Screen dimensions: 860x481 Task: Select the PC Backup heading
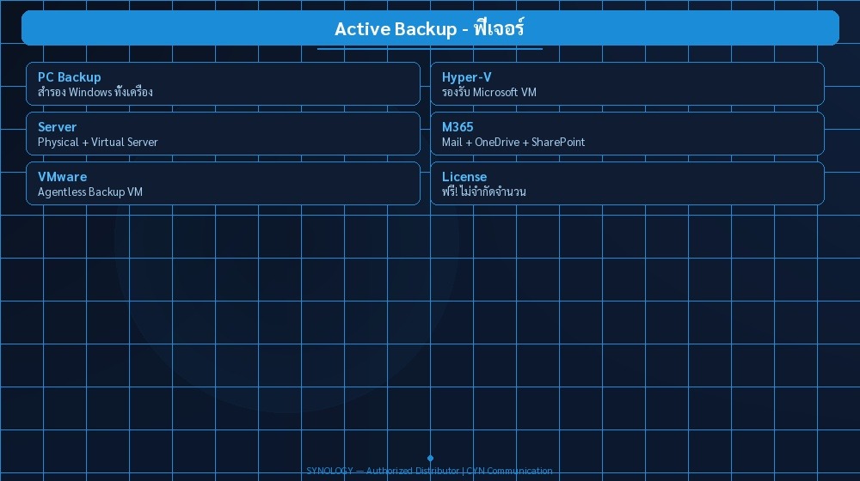[x=69, y=77]
